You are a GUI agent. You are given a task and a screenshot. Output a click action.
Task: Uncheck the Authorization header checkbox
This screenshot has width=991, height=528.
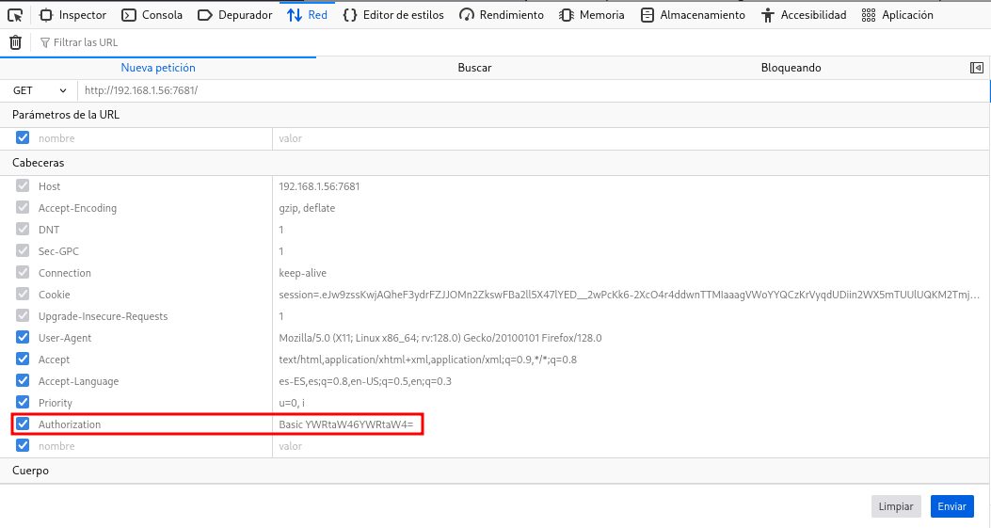(x=23, y=424)
